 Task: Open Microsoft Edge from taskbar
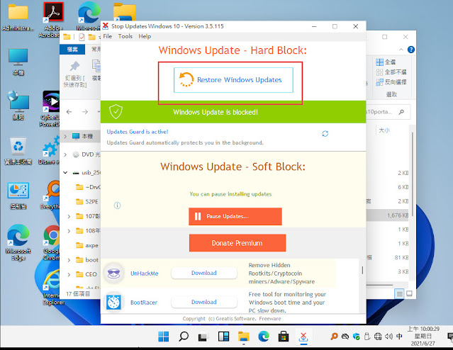[264, 337]
